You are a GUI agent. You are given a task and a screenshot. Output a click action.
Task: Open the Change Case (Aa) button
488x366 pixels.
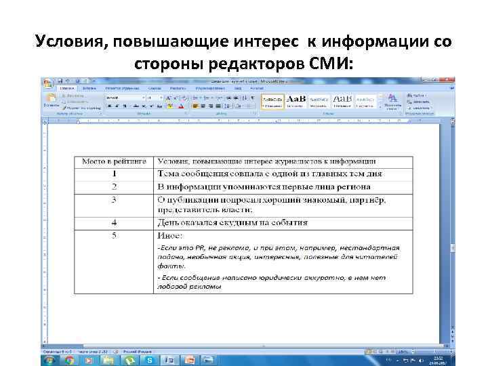(159, 106)
